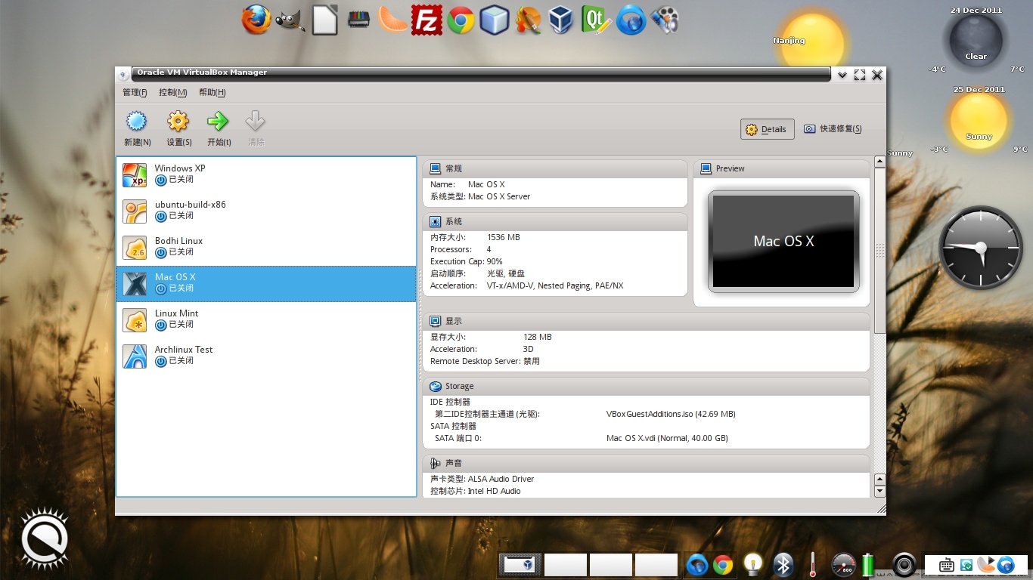Click the Preview header monitor icon

click(x=706, y=168)
